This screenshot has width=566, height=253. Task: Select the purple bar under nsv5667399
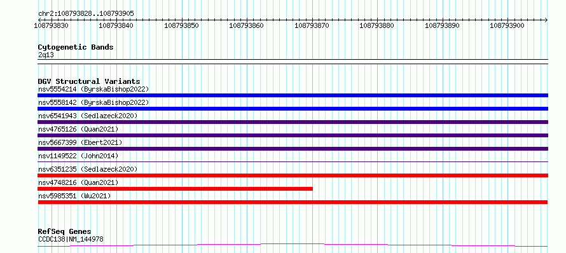293,149
